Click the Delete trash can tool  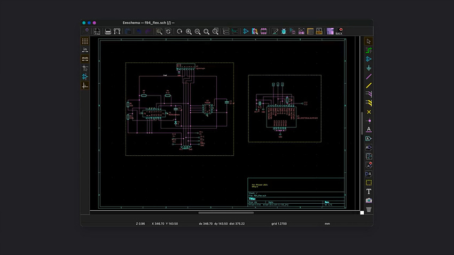point(369,210)
